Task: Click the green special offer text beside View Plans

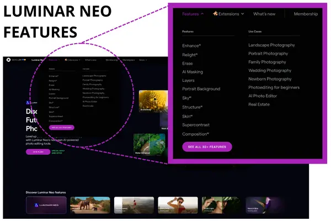Action: pyautogui.click(x=58, y=152)
